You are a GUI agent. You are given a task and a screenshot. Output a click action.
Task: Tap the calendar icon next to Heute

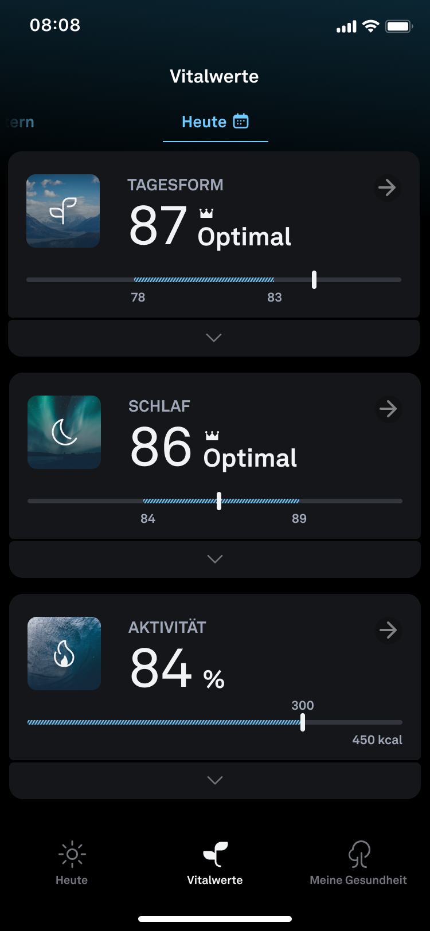[x=241, y=121]
